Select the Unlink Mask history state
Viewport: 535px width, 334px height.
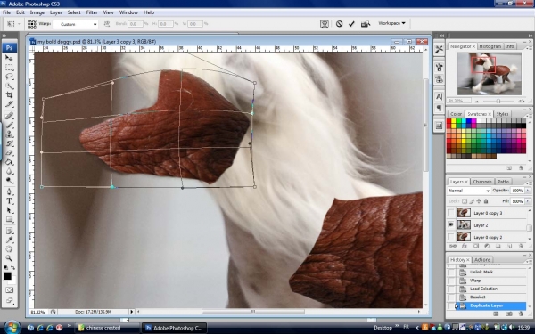(481, 272)
